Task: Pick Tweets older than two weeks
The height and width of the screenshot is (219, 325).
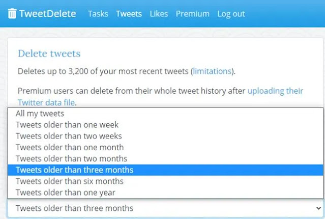Action: tap(69, 136)
